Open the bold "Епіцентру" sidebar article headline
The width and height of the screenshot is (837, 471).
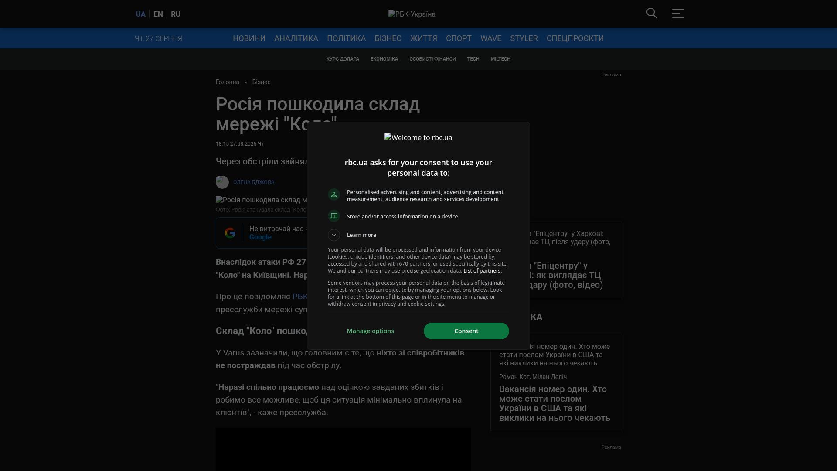(x=567, y=275)
